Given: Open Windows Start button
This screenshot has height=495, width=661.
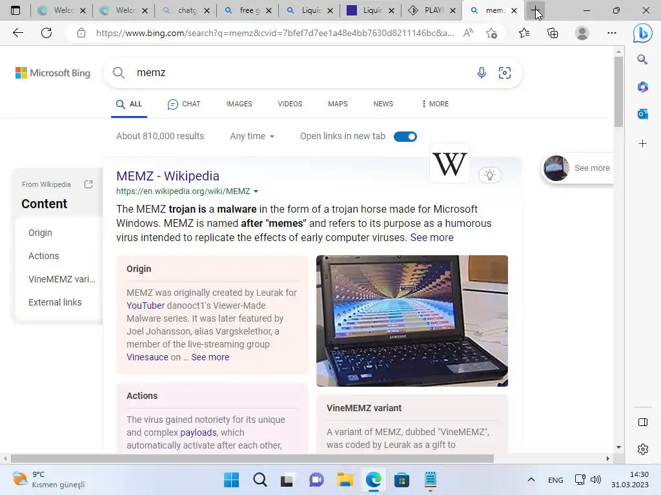Looking at the screenshot, I should click(x=232, y=480).
